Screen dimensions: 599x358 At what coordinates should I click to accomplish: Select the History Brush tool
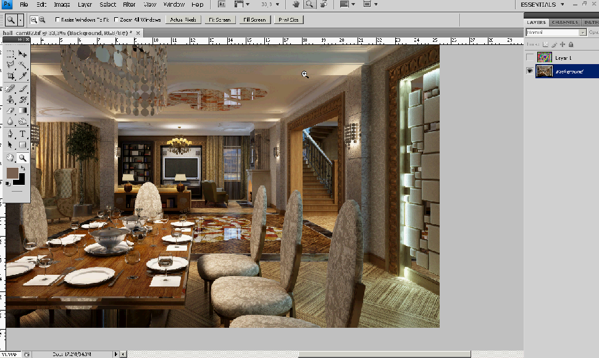tap(22, 99)
